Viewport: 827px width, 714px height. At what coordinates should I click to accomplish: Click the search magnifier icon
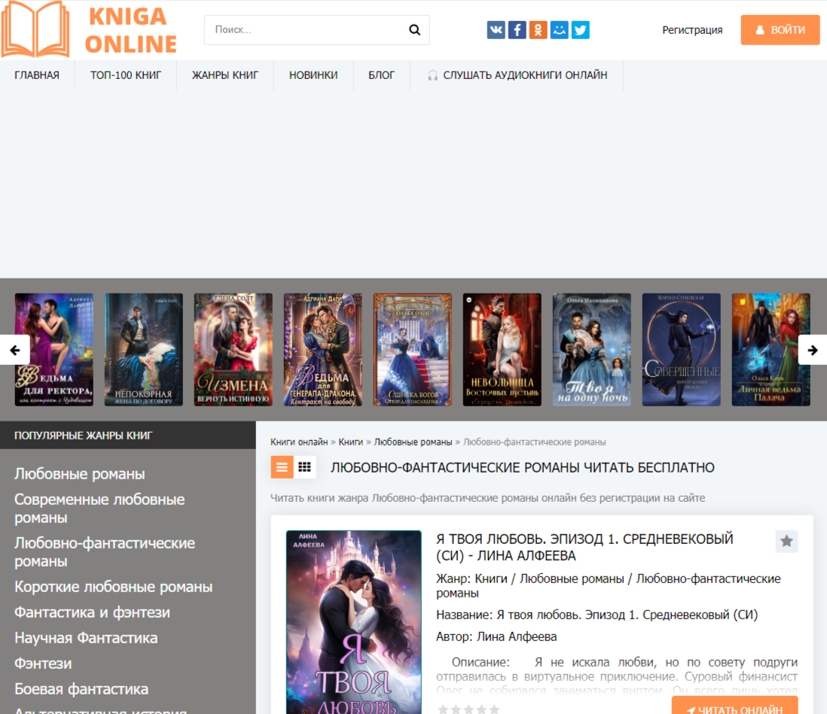[414, 30]
